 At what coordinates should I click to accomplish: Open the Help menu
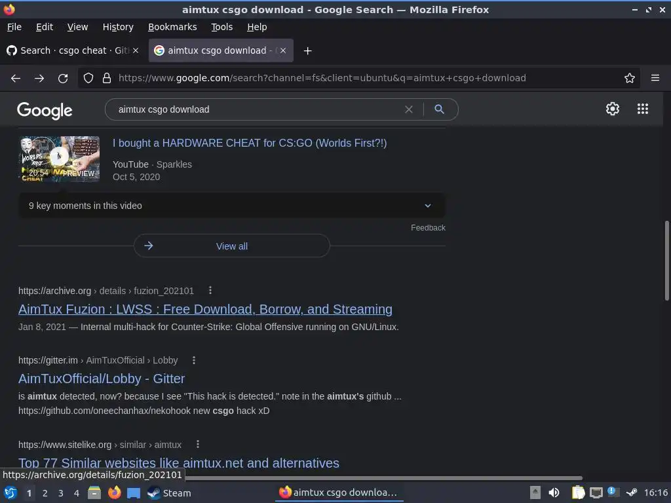[257, 27]
